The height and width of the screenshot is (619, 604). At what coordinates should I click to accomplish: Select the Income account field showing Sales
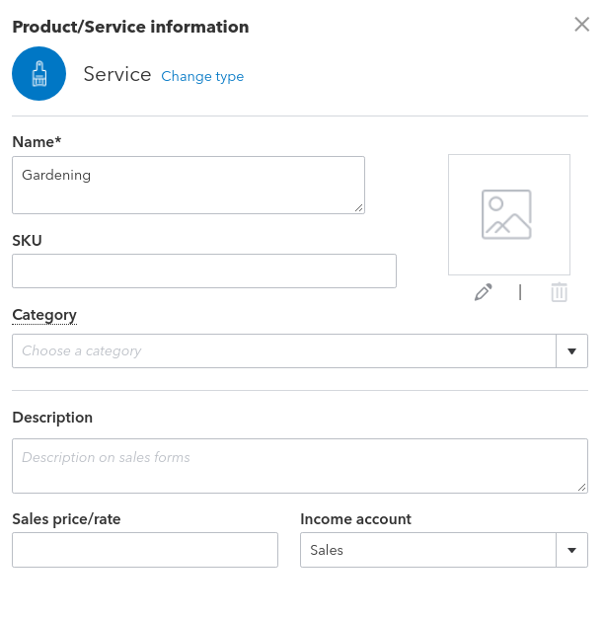tap(427, 550)
